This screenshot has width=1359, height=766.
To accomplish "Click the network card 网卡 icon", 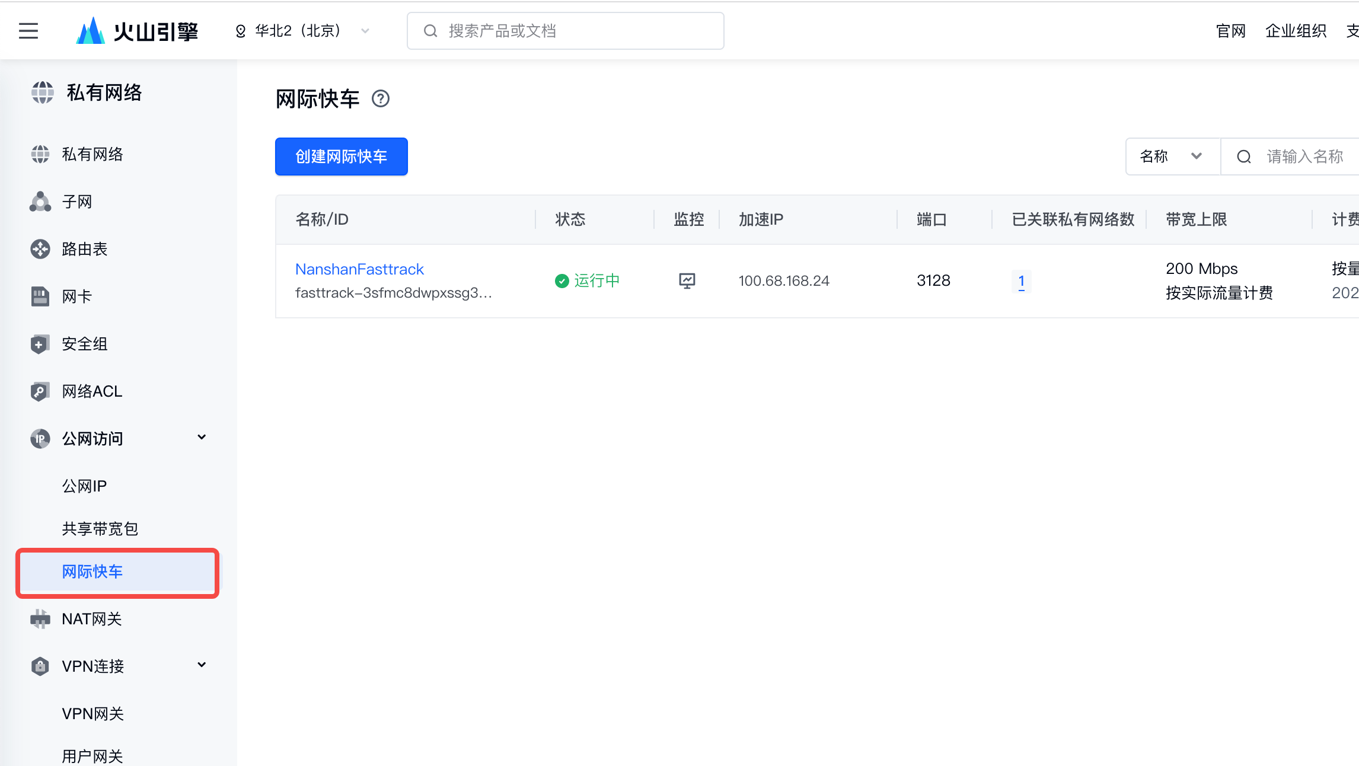I will click(x=40, y=296).
